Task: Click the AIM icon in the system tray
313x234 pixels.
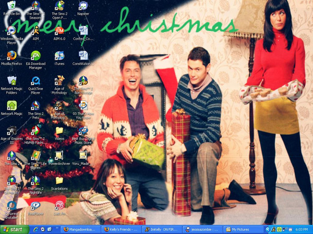Action: pos(274,230)
